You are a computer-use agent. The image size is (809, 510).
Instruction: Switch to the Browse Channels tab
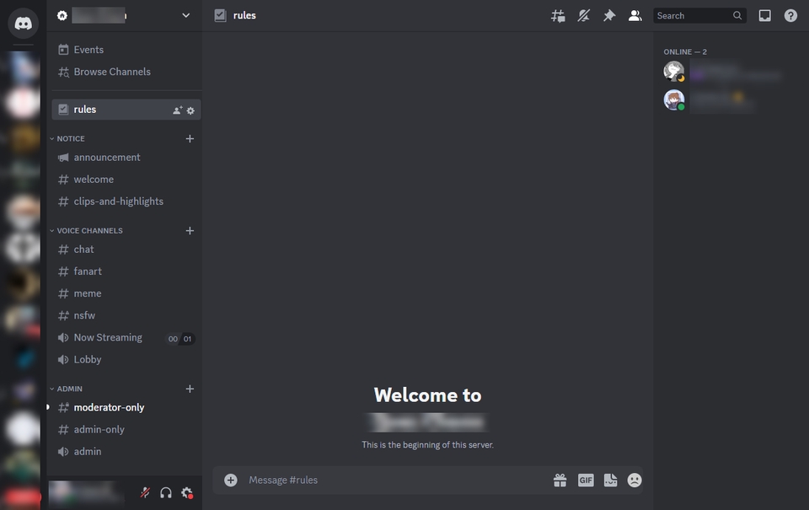pos(112,71)
